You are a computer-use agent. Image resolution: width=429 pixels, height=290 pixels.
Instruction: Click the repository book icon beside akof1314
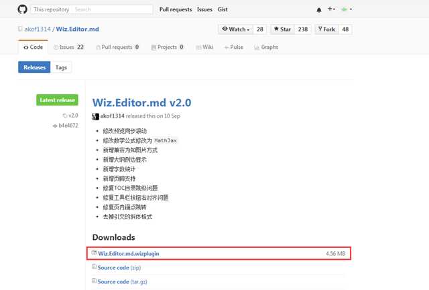click(20, 29)
